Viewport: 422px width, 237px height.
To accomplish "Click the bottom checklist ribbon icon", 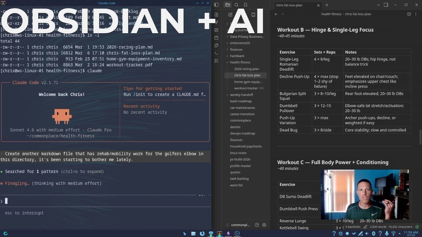I will coord(216,61).
